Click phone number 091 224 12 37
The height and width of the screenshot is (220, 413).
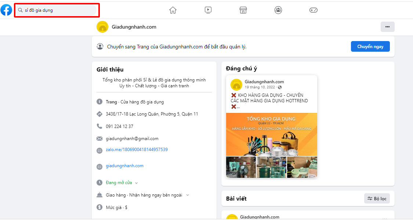pos(120,126)
